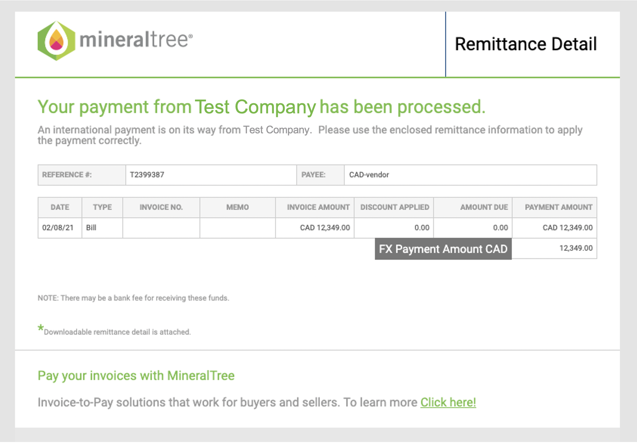Click the INVOICE AMOUNT column header
Image resolution: width=637 pixels, height=443 pixels.
315,207
